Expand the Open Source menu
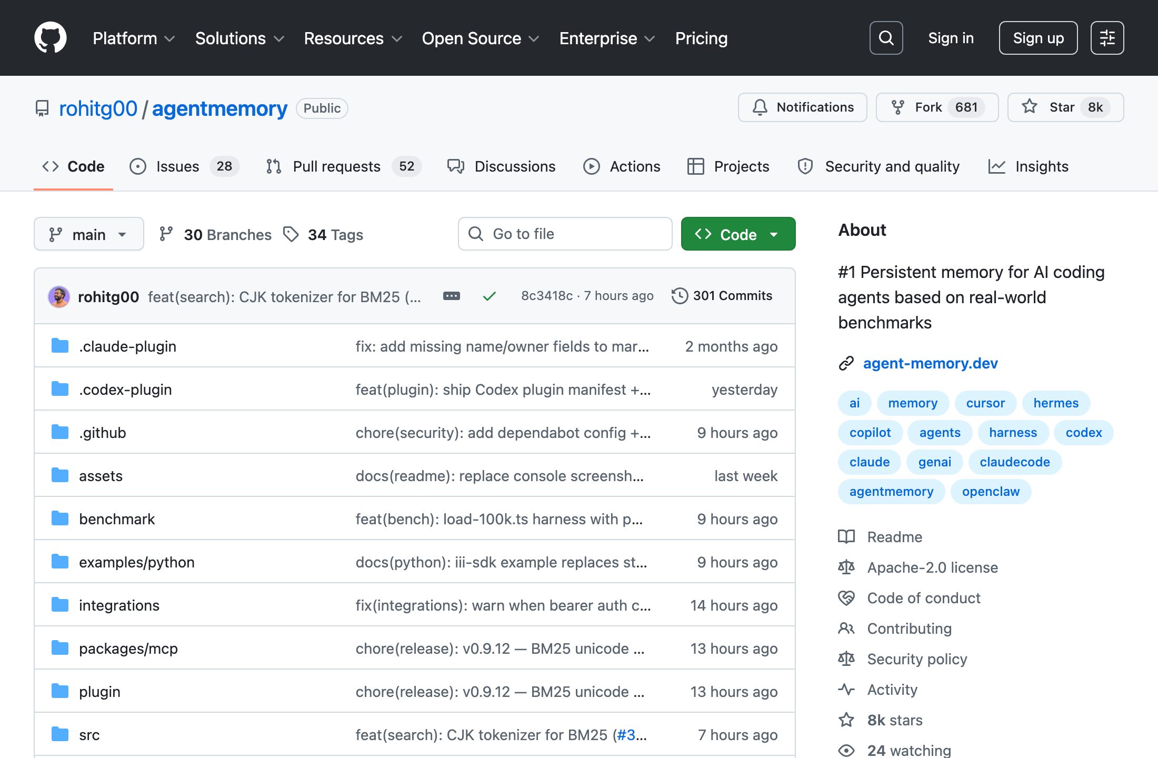Image resolution: width=1158 pixels, height=758 pixels. tap(480, 38)
